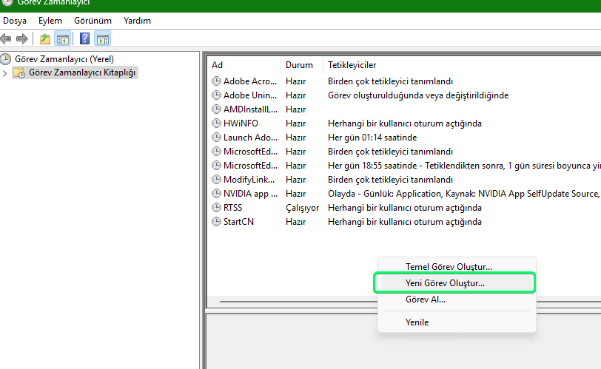Choose Görev Al... from context menu
The height and width of the screenshot is (369, 601).
457,299
